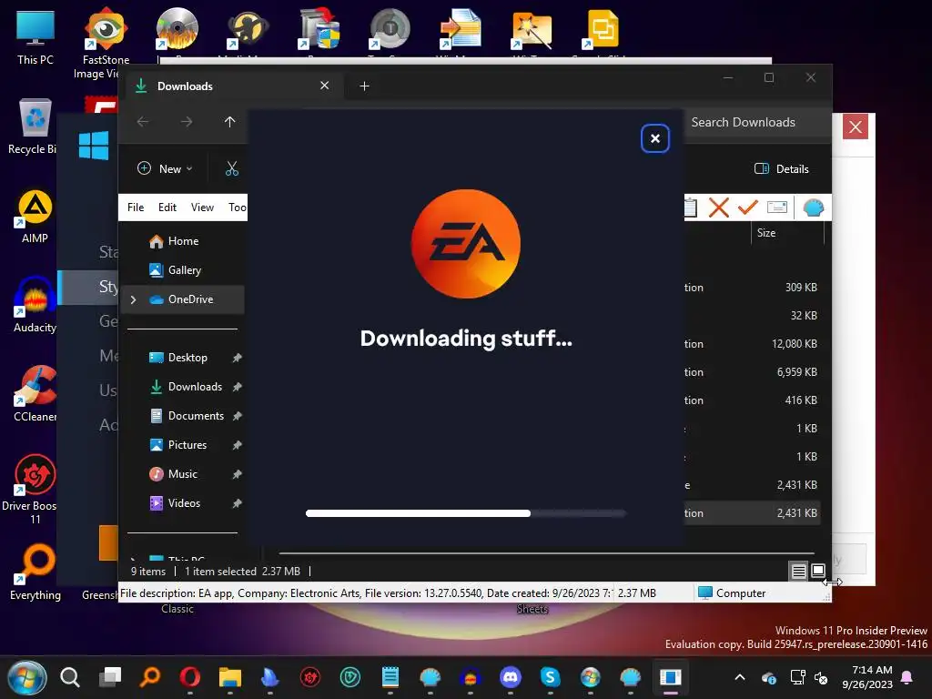
Task: Unpin Desktop using its pin icon
Action: point(237,358)
